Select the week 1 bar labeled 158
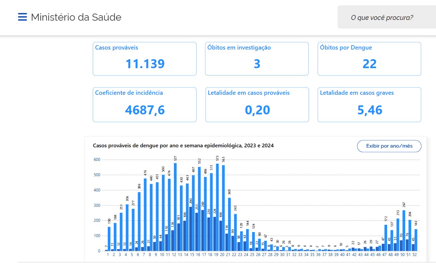Viewport: 436px width, 263px height. tap(109, 239)
